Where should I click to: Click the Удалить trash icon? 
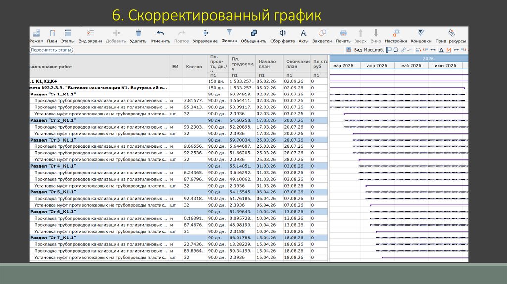click(x=138, y=33)
